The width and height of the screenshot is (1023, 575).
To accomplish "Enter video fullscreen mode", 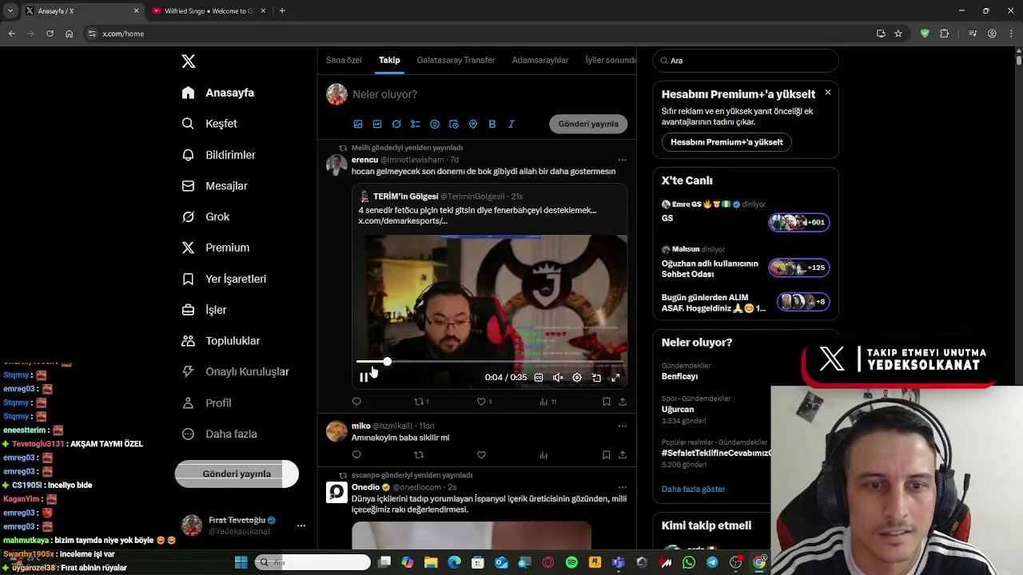I will click(x=615, y=378).
